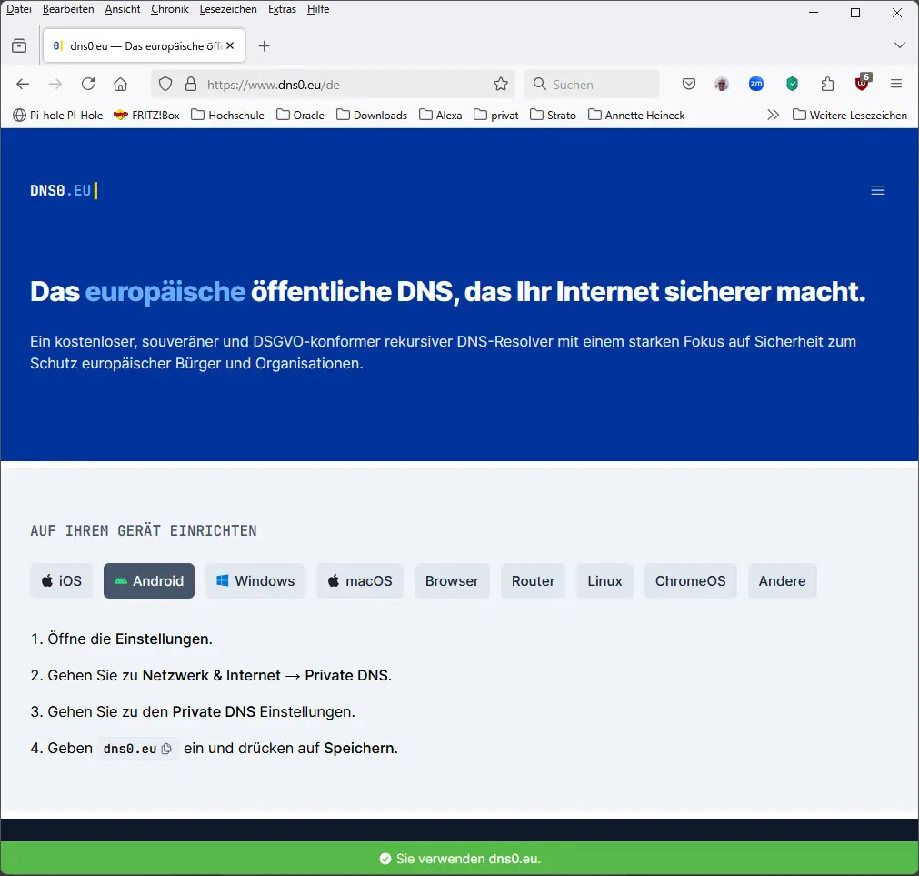Copy dns0.eu hostname with the copy icon

click(x=166, y=749)
